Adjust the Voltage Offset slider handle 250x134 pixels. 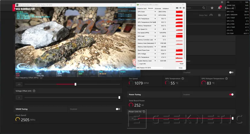119,97
